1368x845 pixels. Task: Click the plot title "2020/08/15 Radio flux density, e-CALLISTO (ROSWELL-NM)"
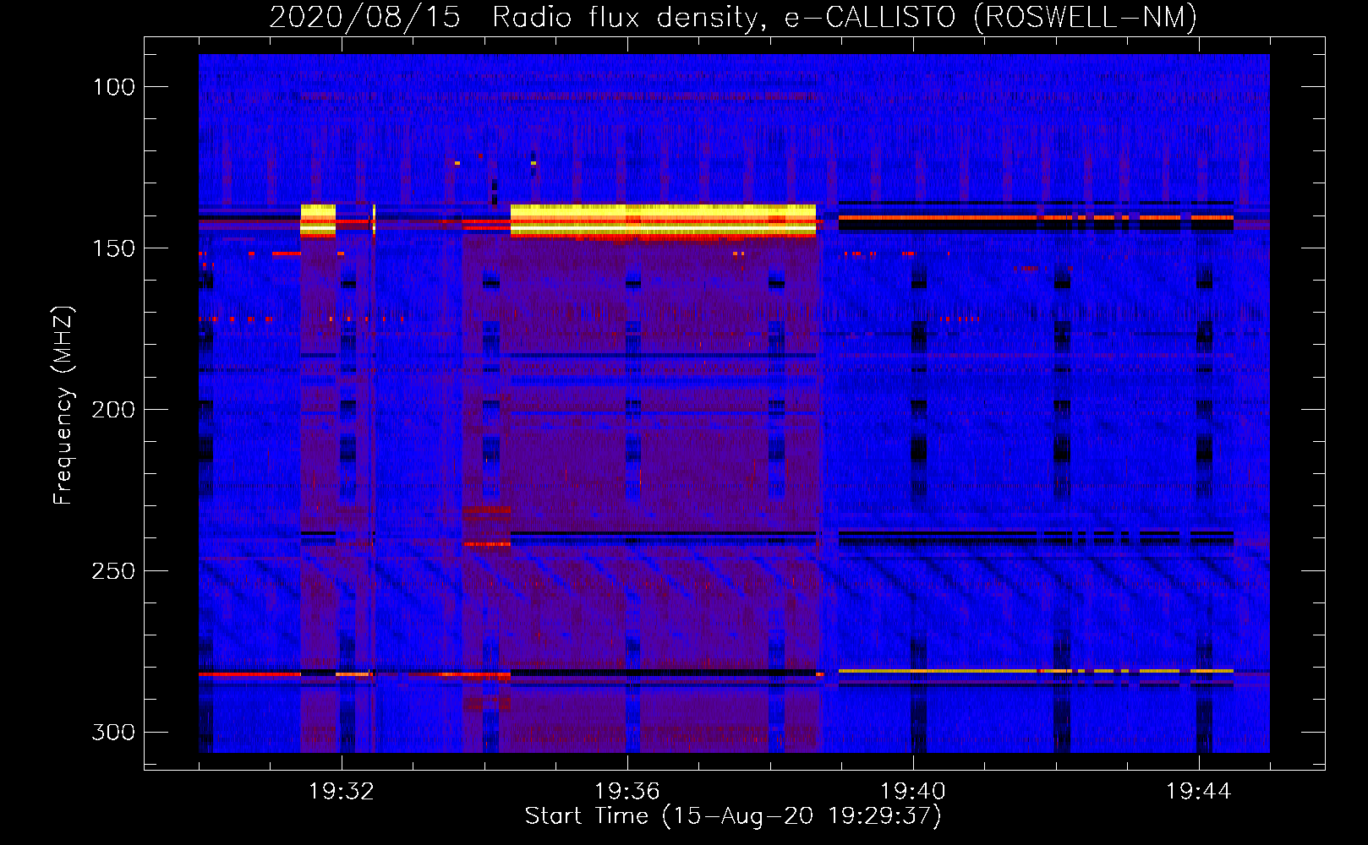pos(733,17)
